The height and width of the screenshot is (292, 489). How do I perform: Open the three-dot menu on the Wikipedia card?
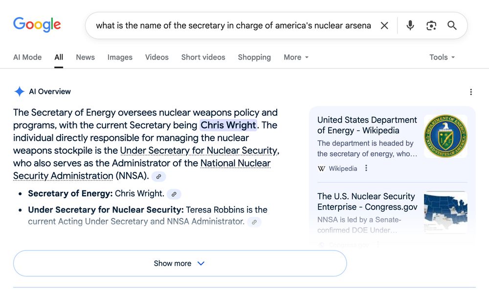coord(365,168)
